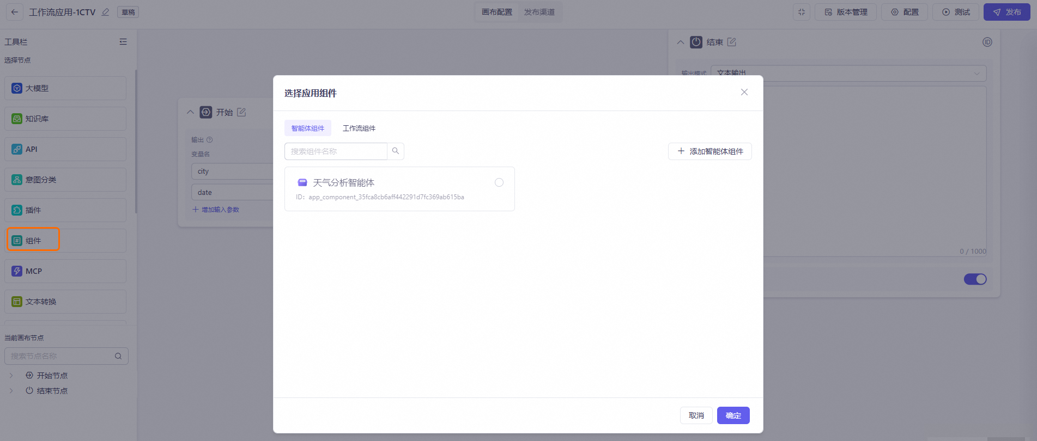Open the 画布配置 tab
Image resolution: width=1037 pixels, height=441 pixels.
click(x=497, y=12)
